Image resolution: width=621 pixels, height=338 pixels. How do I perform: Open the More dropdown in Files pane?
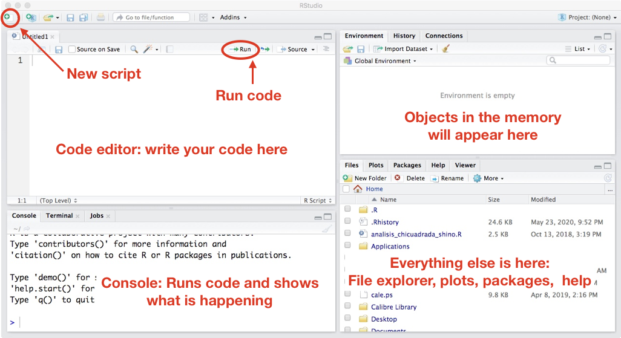(x=488, y=178)
